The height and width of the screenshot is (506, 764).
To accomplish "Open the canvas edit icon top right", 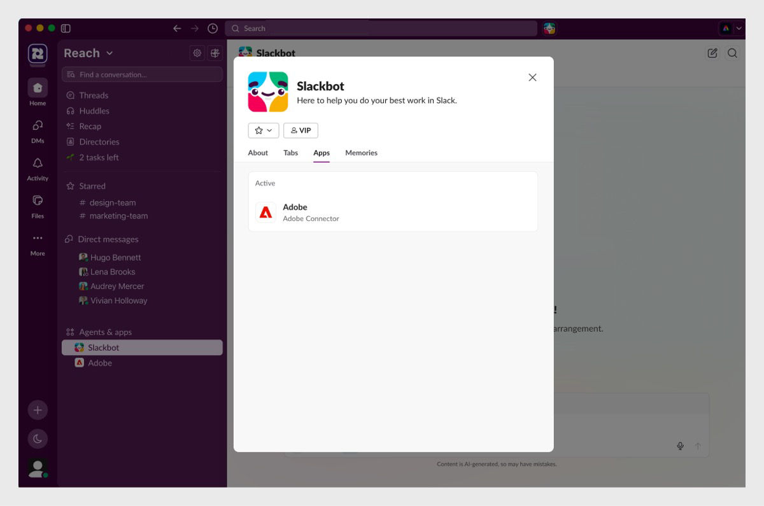I will tap(712, 53).
